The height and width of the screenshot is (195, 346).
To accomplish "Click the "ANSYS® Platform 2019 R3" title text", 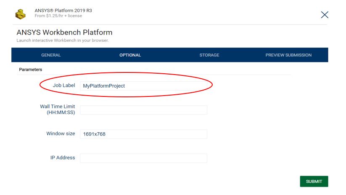I will (63, 11).
